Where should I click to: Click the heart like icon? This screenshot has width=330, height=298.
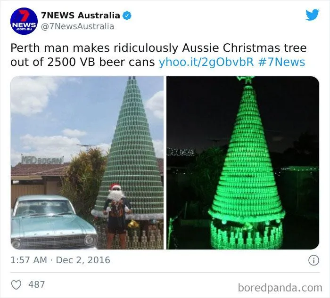tap(16, 285)
